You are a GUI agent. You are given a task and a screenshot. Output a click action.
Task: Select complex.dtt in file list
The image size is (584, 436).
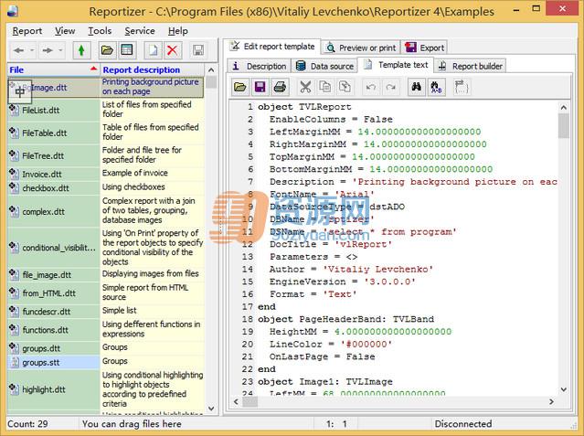53,212
